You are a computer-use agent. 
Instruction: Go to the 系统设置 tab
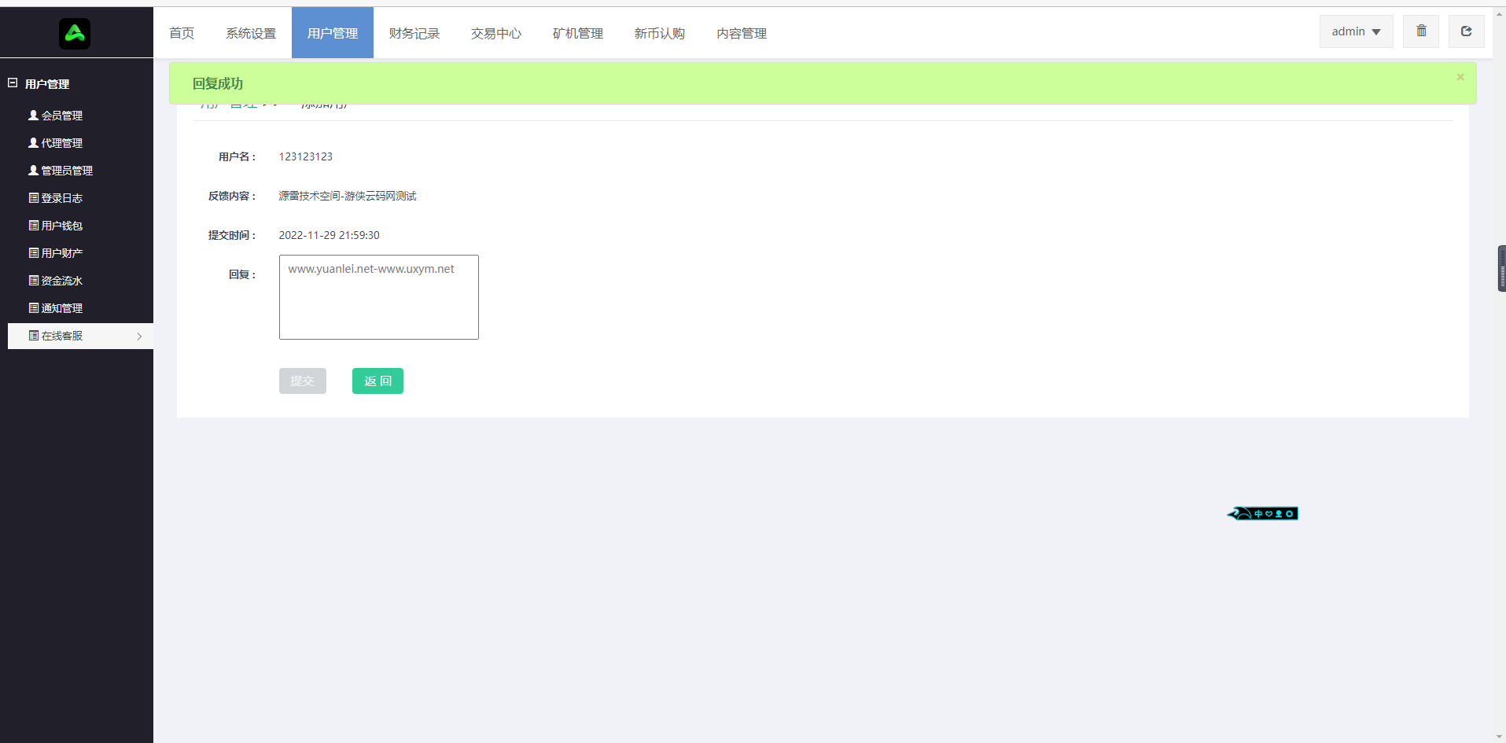[x=251, y=33]
